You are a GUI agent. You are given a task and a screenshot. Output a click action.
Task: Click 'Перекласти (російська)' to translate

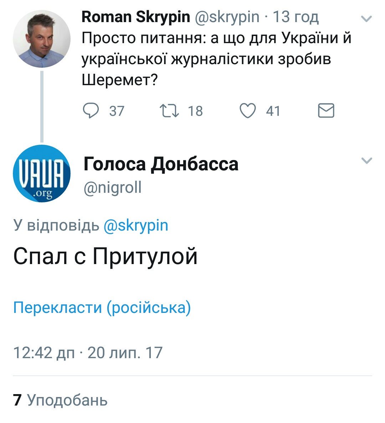(x=102, y=307)
